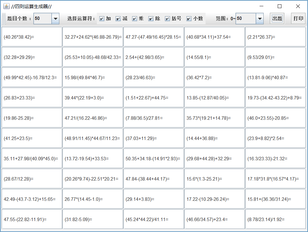Select cell (32.28+29.29)=
The image size is (308, 232).
(32, 57)
